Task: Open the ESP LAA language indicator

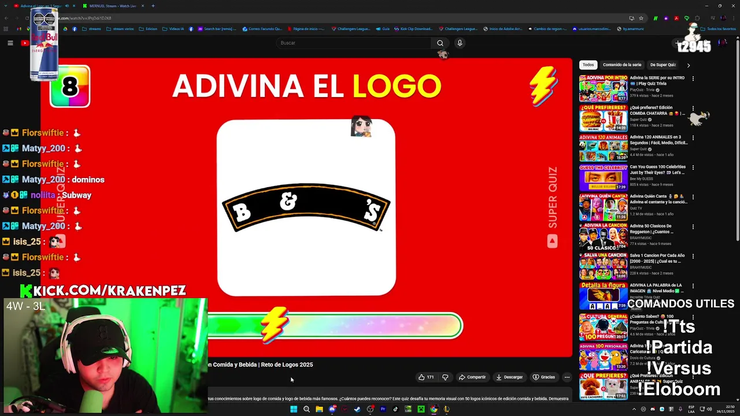Action: (x=691, y=409)
